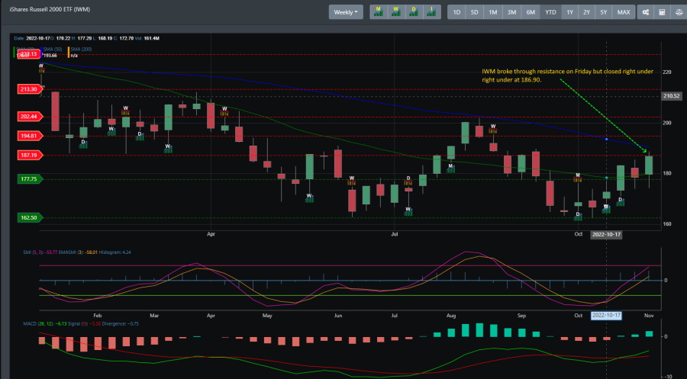Click the 237.13 resistance level tag
Screen dimensions: 687x379
[x=29, y=54]
